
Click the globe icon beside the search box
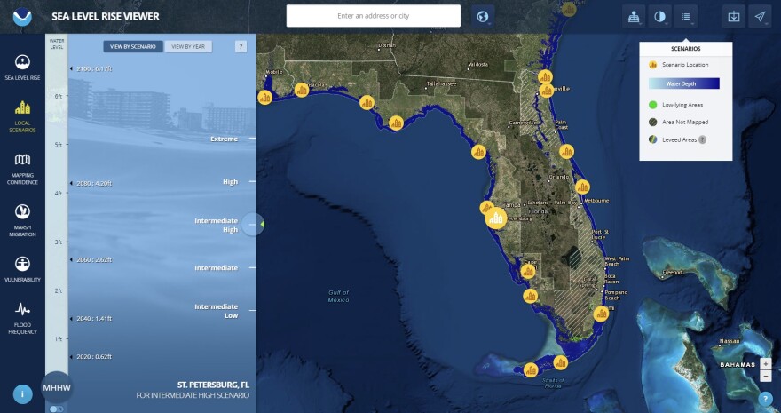(483, 16)
